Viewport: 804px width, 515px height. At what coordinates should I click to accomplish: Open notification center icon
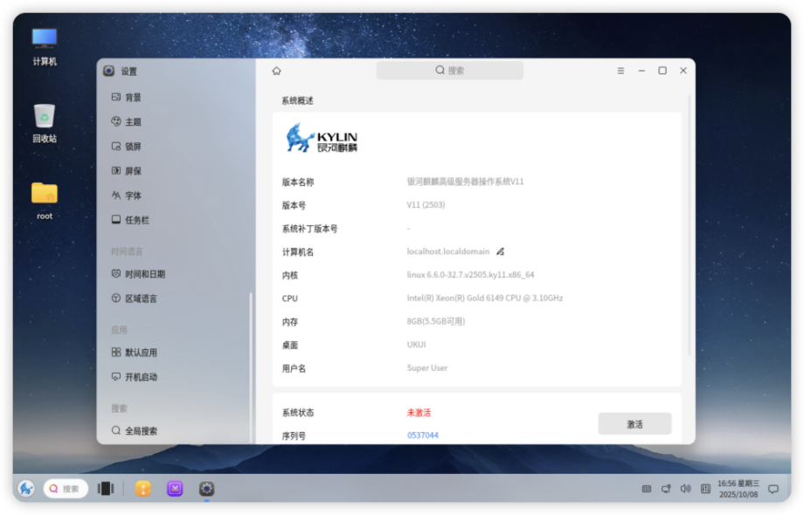click(x=773, y=490)
